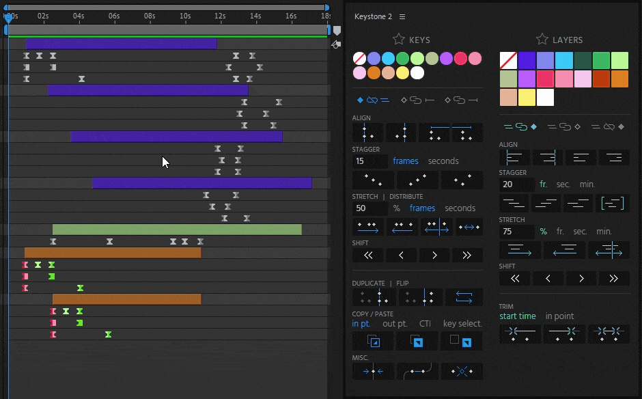Select keys linked to layer out-point mode

point(462,100)
